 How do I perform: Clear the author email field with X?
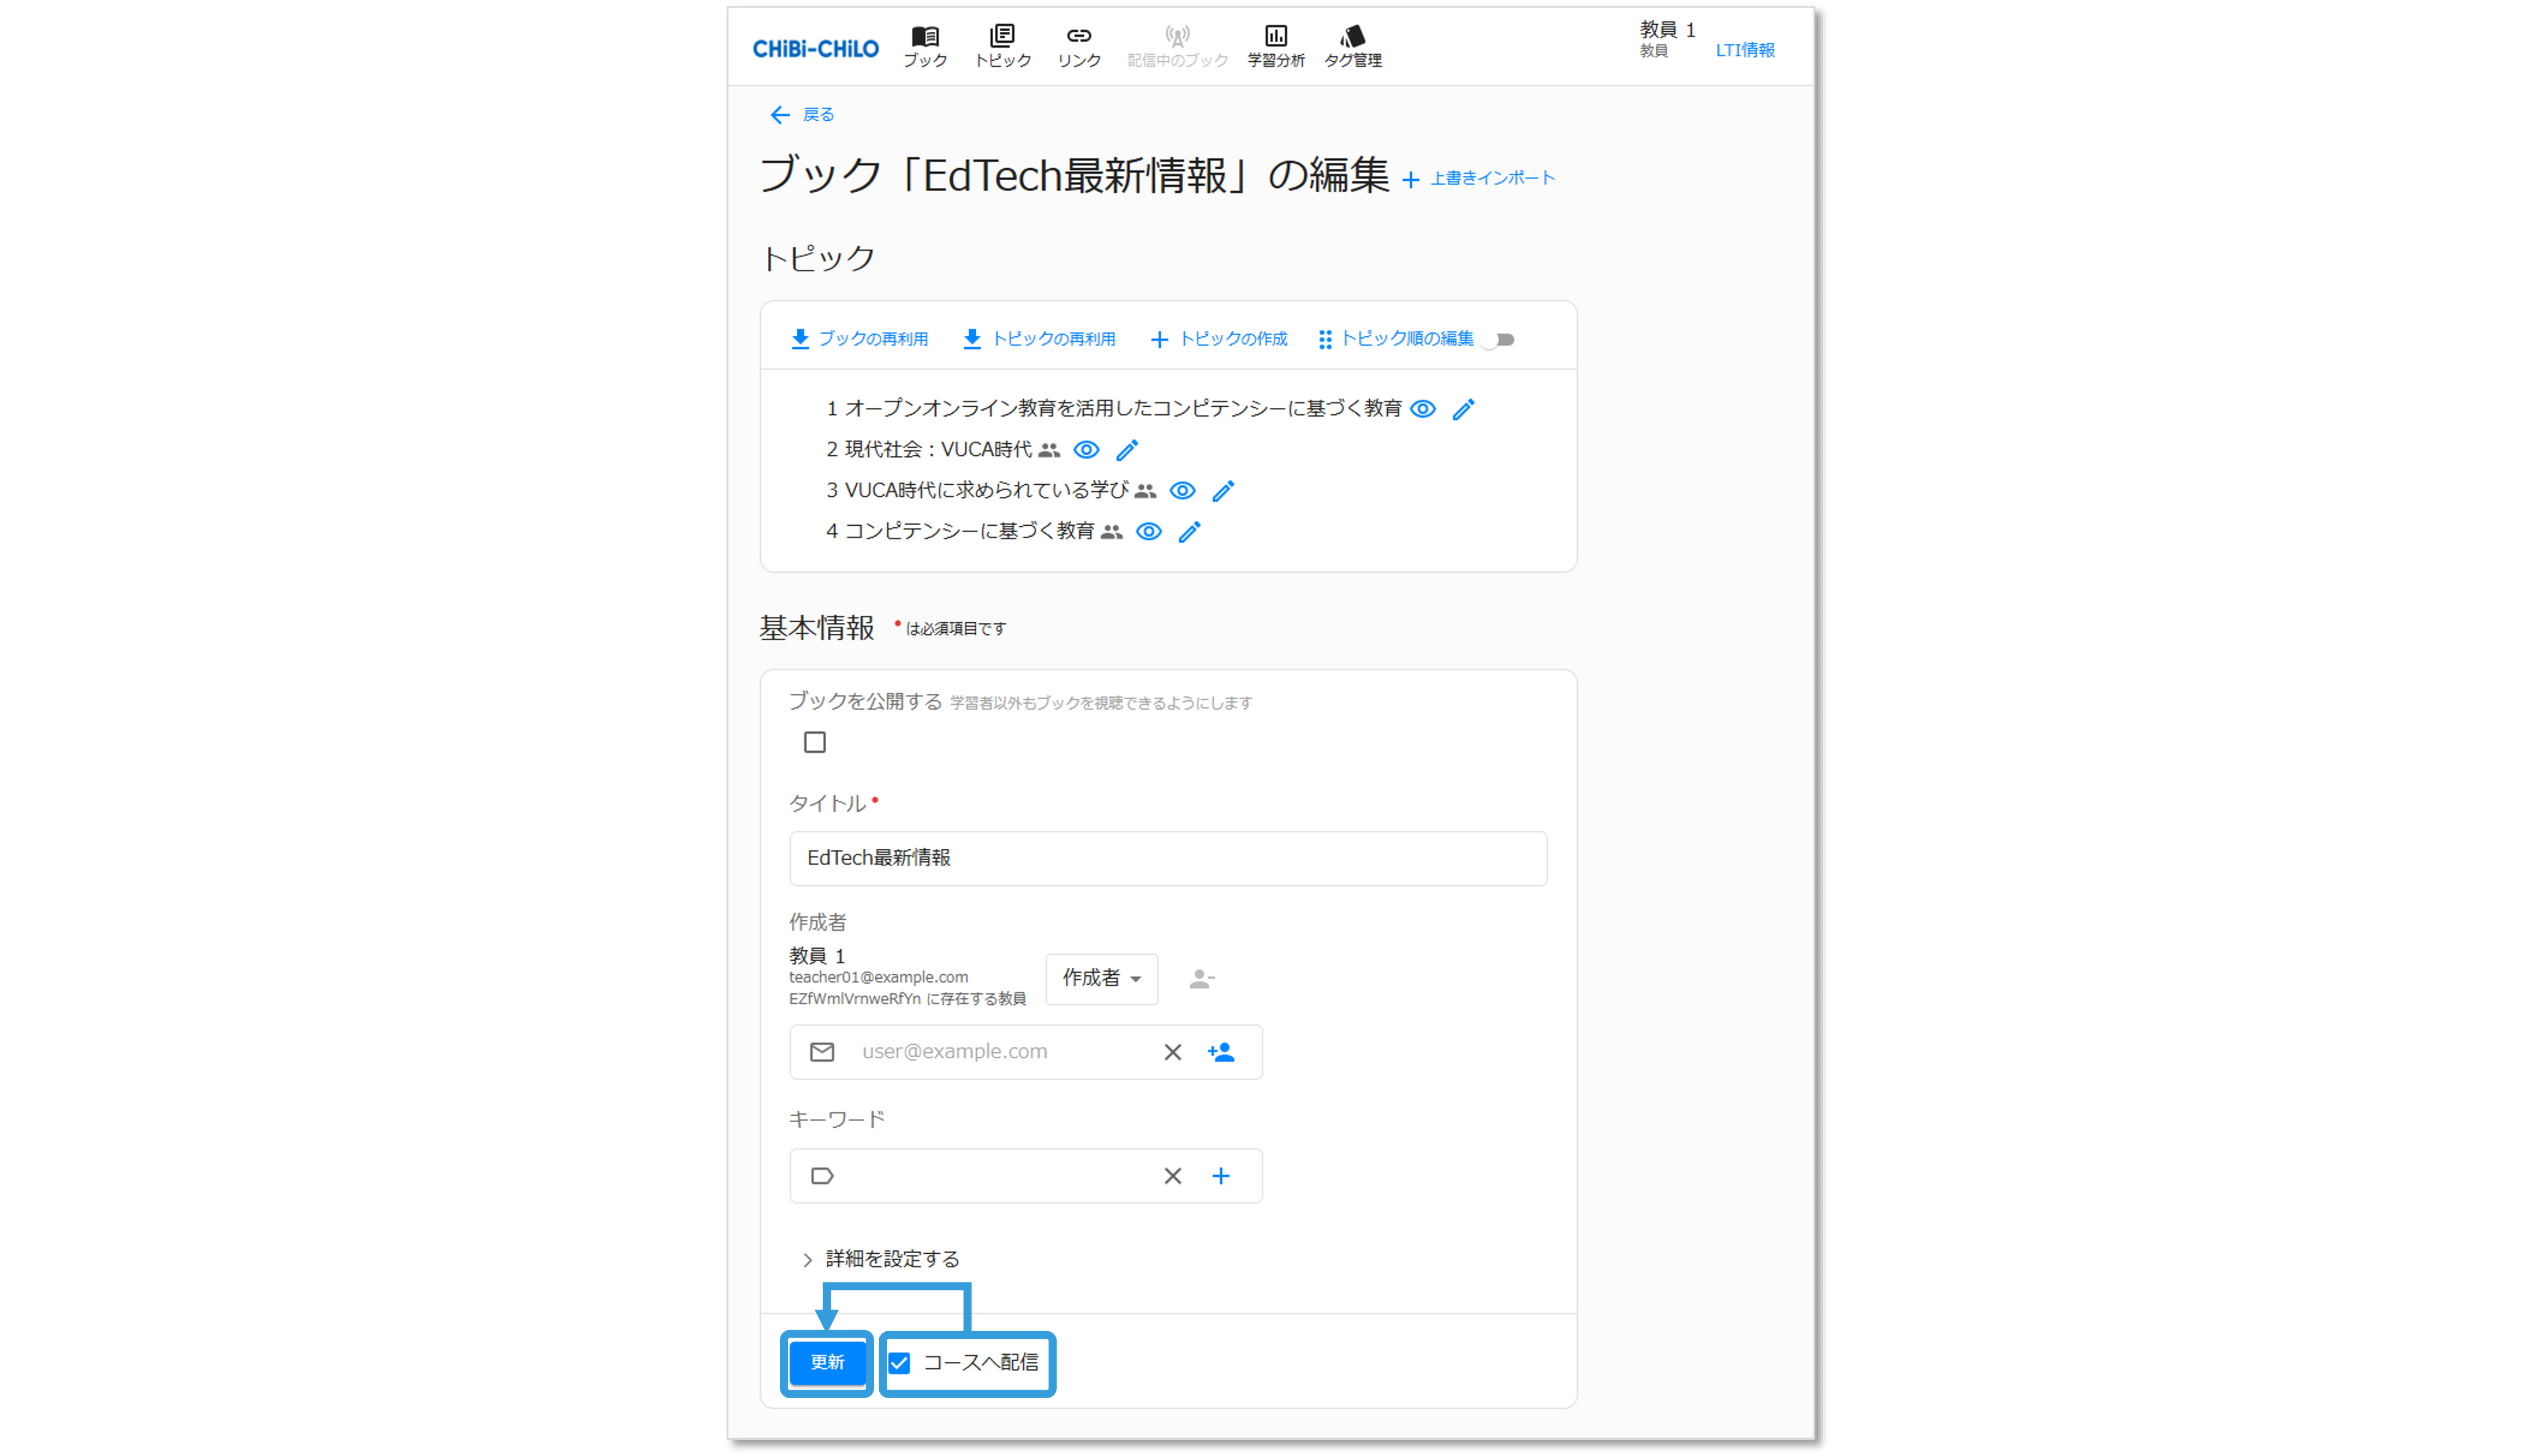point(1173,1052)
